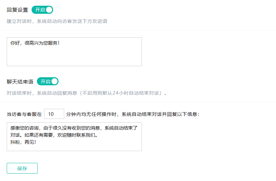Click 开启 text inside the 回复设置 toggle

[40, 10]
